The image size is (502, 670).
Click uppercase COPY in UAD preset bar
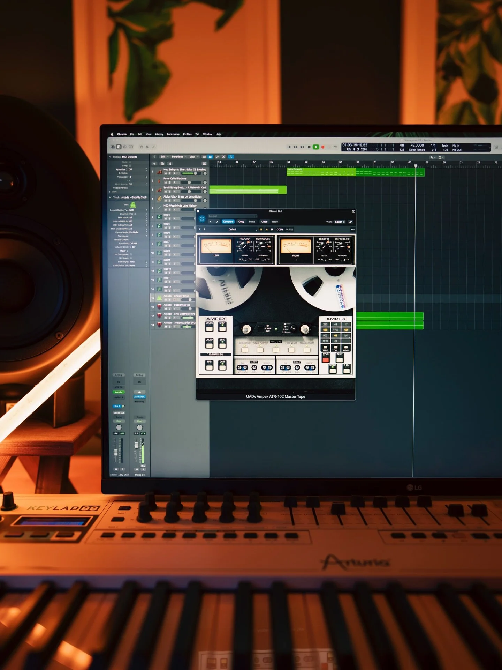[280, 229]
